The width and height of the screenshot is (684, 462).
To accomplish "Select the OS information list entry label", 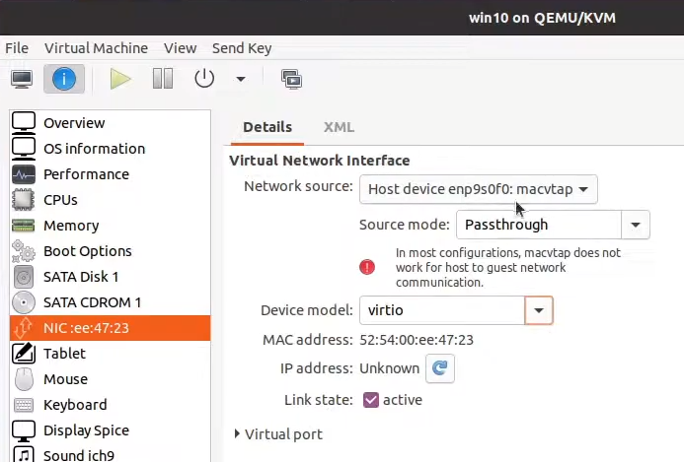I will tap(94, 149).
